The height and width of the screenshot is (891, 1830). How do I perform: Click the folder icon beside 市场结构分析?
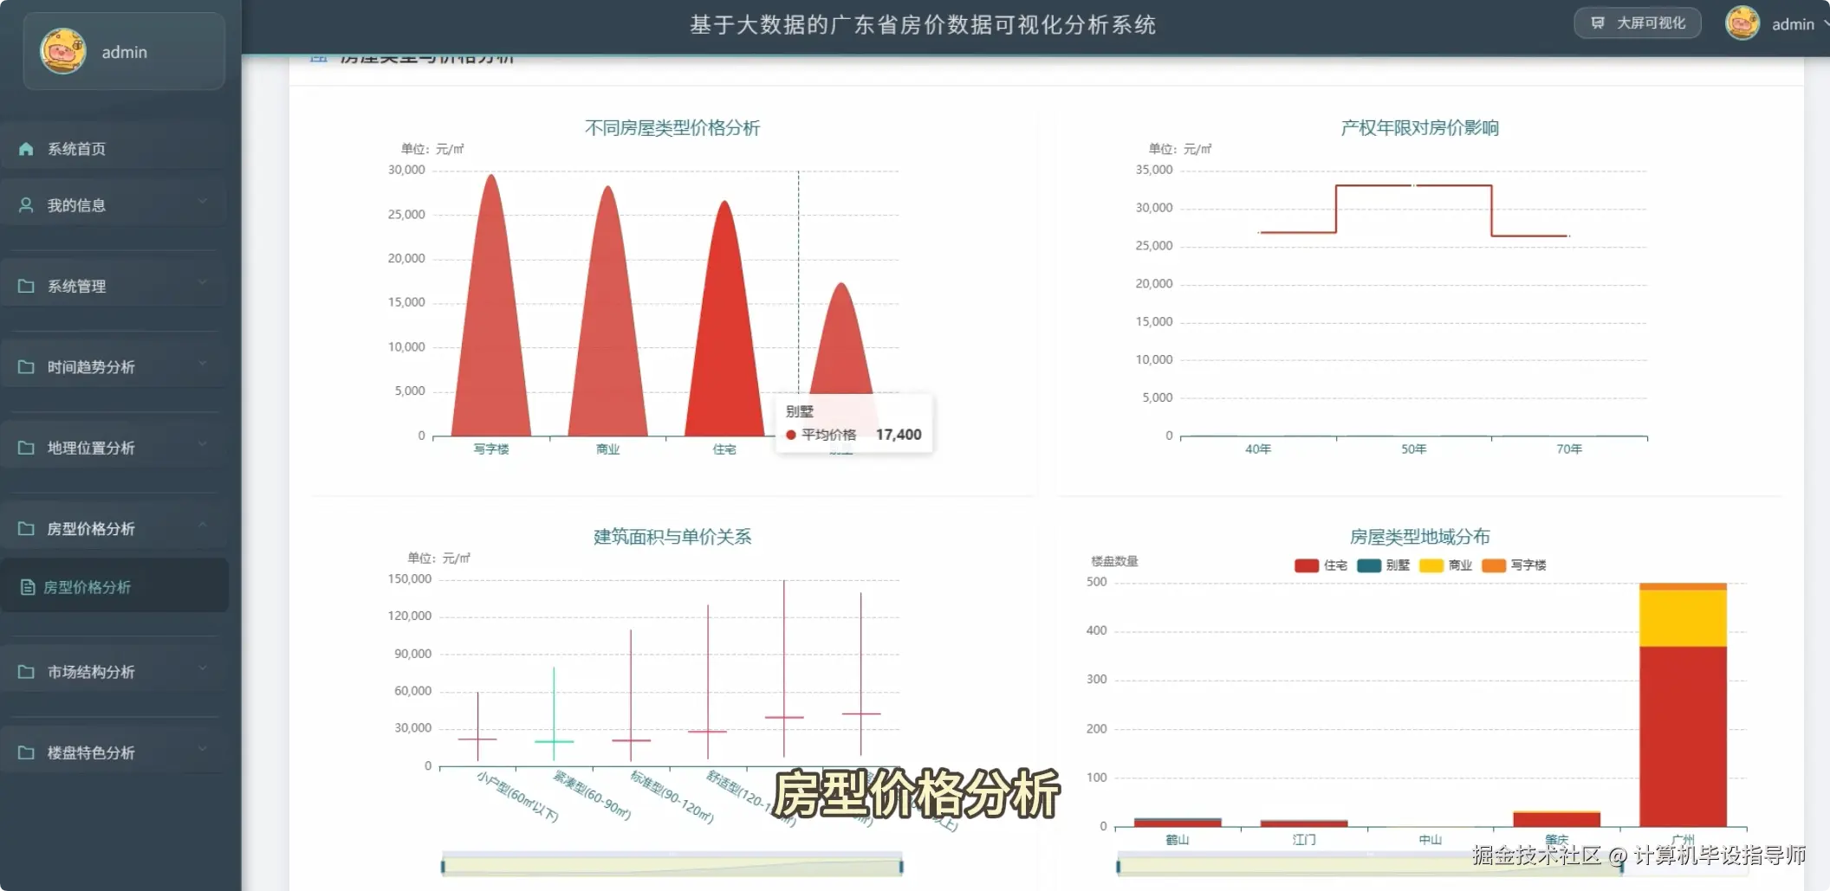(26, 671)
